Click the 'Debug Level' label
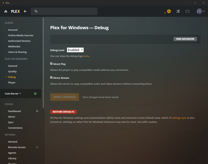 click(57, 50)
